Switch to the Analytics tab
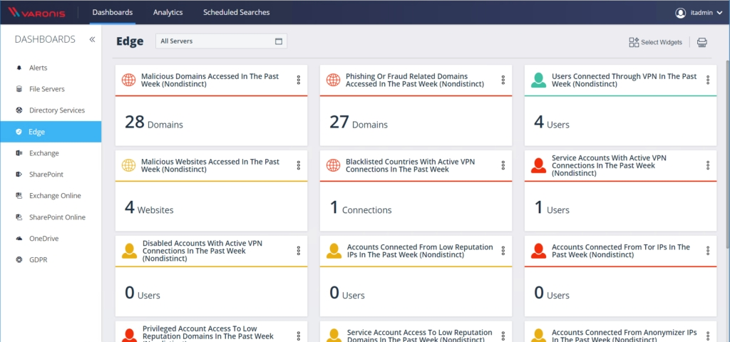Viewport: 730px width, 342px height. (168, 13)
